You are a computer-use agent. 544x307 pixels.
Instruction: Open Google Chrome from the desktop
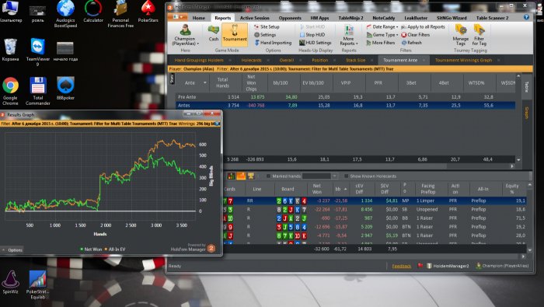coord(10,91)
